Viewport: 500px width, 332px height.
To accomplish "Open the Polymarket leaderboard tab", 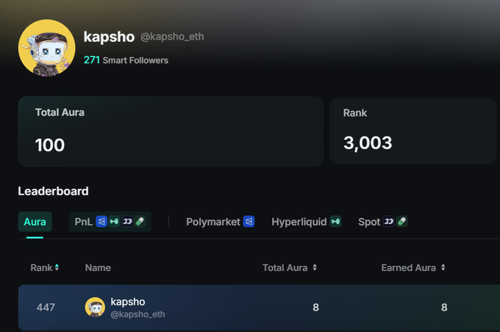I will click(220, 221).
